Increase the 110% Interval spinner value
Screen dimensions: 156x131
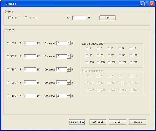69,95
